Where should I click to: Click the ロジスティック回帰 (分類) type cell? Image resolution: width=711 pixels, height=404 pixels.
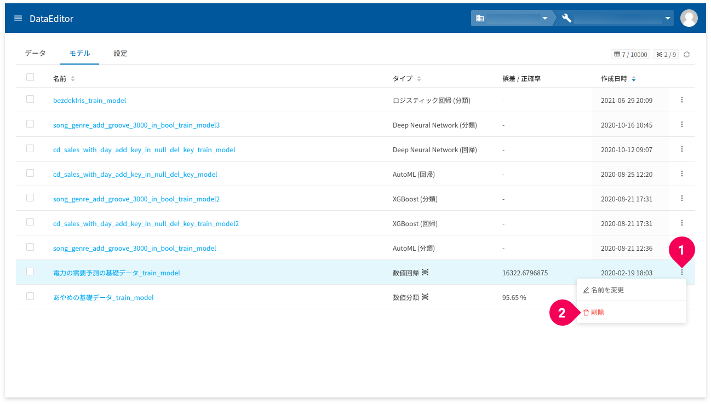432,100
